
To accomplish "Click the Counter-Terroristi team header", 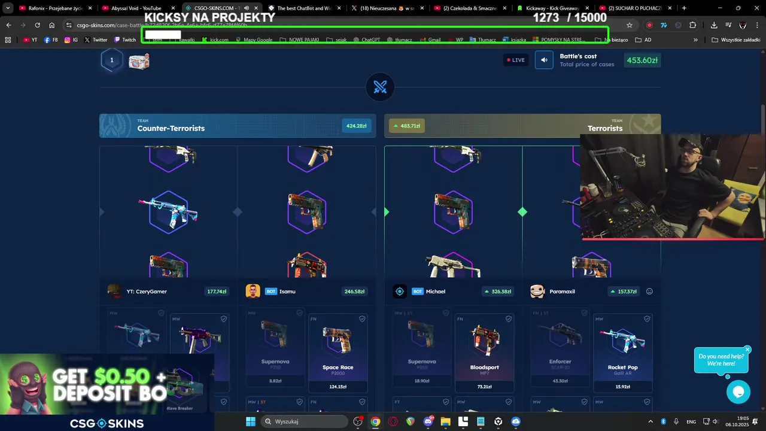I will tap(238, 126).
